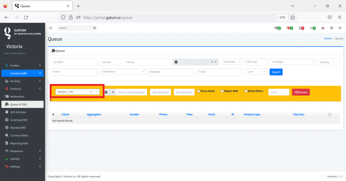Open the red masks notification icon
Screen dimensions: 346x181
(290, 28)
